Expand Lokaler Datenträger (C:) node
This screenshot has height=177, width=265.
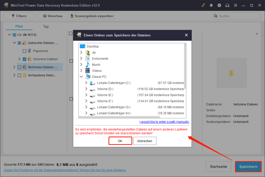pyautogui.click(x=86, y=83)
